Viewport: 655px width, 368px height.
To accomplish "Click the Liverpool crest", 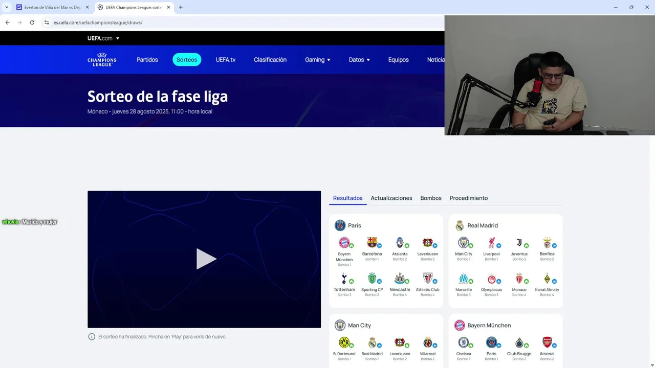I will pos(491,243).
